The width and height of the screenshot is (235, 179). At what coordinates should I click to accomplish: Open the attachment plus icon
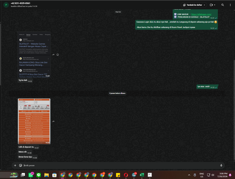15,165
